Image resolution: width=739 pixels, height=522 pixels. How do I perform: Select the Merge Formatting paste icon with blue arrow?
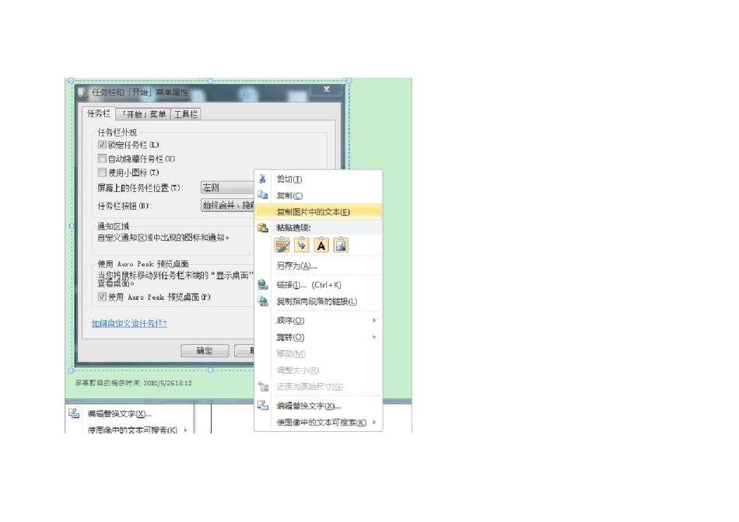(302, 245)
